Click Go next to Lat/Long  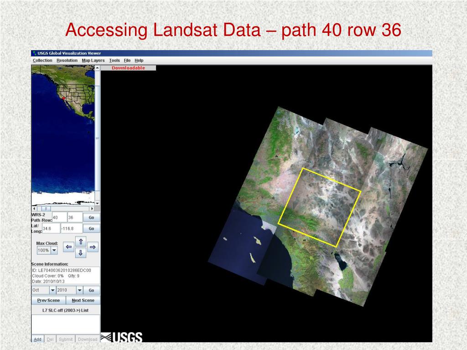(91, 229)
